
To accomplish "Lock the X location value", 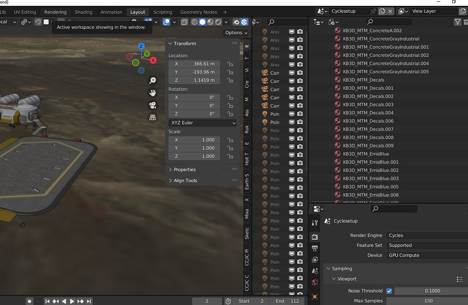I will coord(230,64).
